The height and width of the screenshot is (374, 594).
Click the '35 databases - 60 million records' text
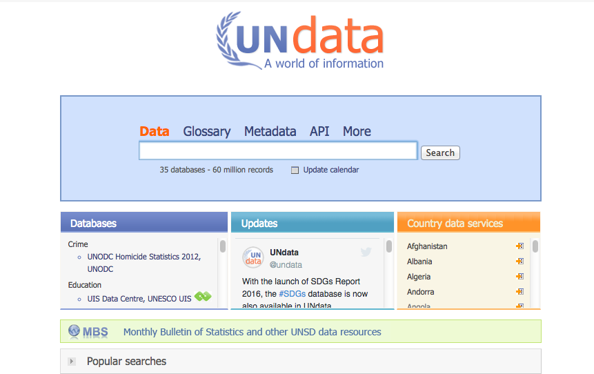pos(217,170)
